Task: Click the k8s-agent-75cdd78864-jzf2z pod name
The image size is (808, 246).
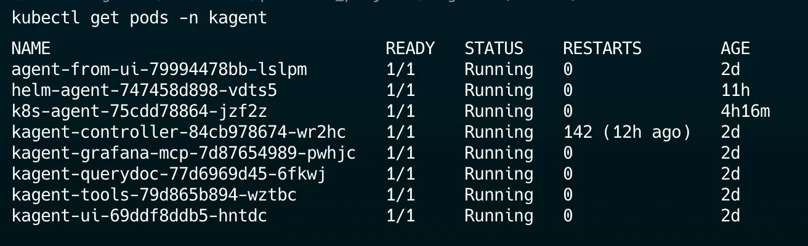Action: tap(139, 111)
